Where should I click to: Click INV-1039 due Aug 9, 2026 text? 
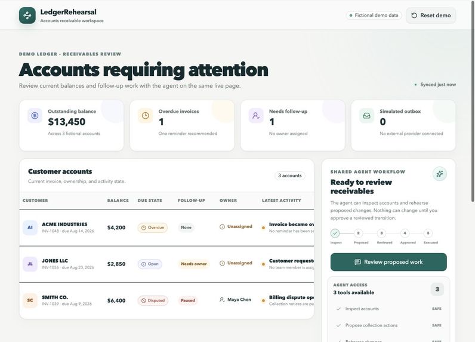pyautogui.click(x=67, y=304)
